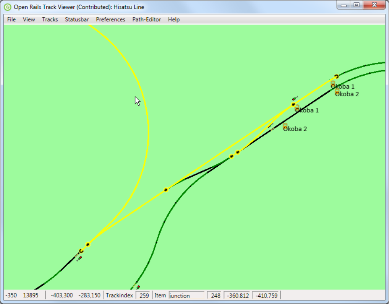Click the upper Okoba 2 label
The image size is (389, 304).
tap(347, 94)
